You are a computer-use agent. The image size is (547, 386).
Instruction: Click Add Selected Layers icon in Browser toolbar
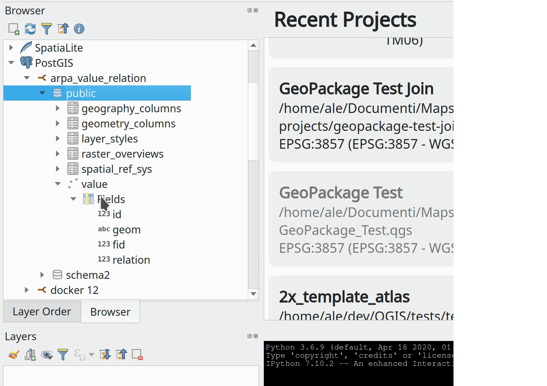tap(14, 29)
